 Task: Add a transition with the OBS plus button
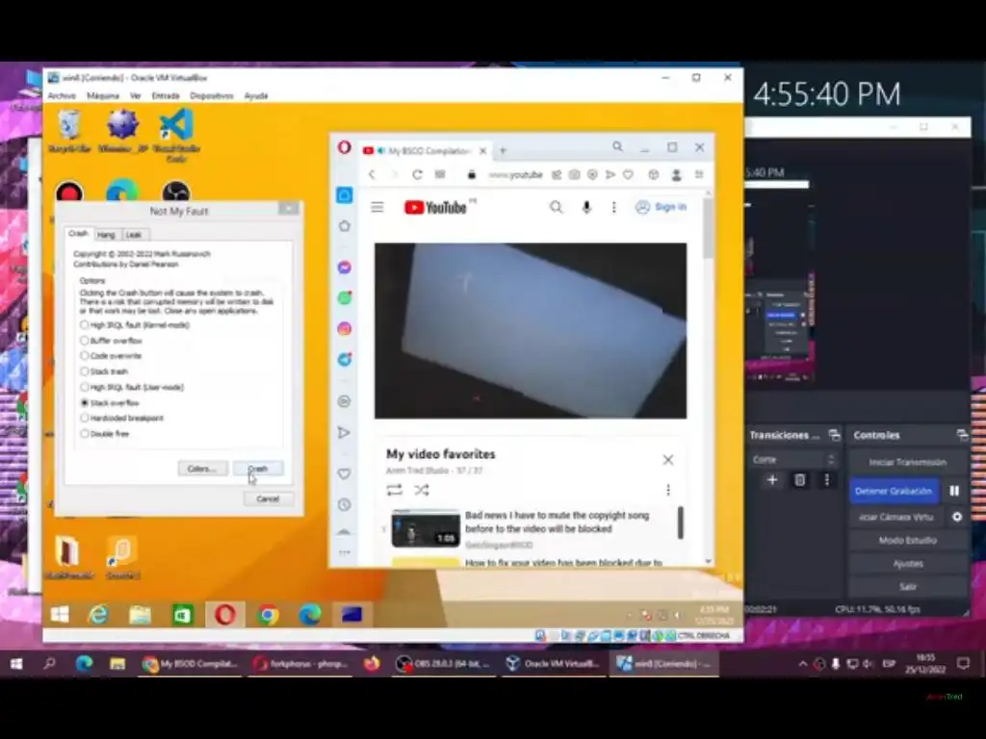tap(772, 480)
